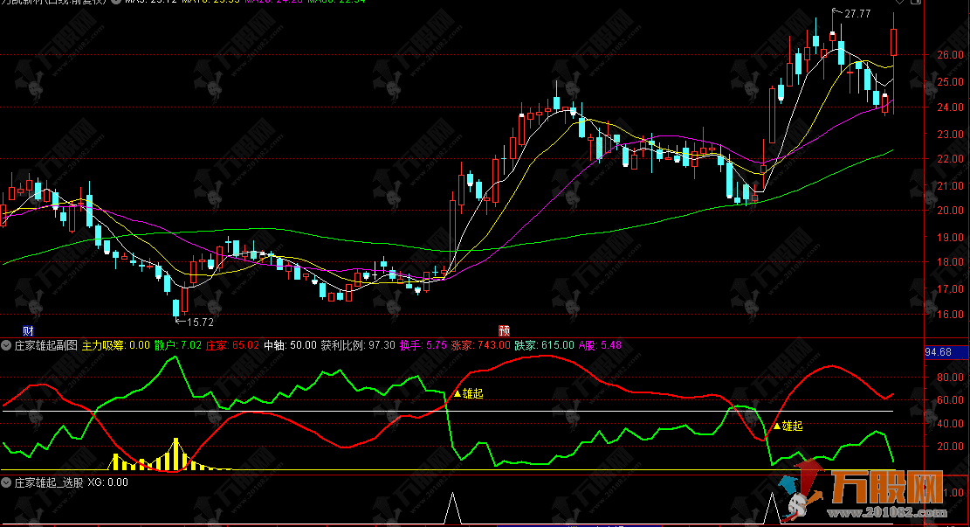Click the first white XG signal spike

(451, 509)
